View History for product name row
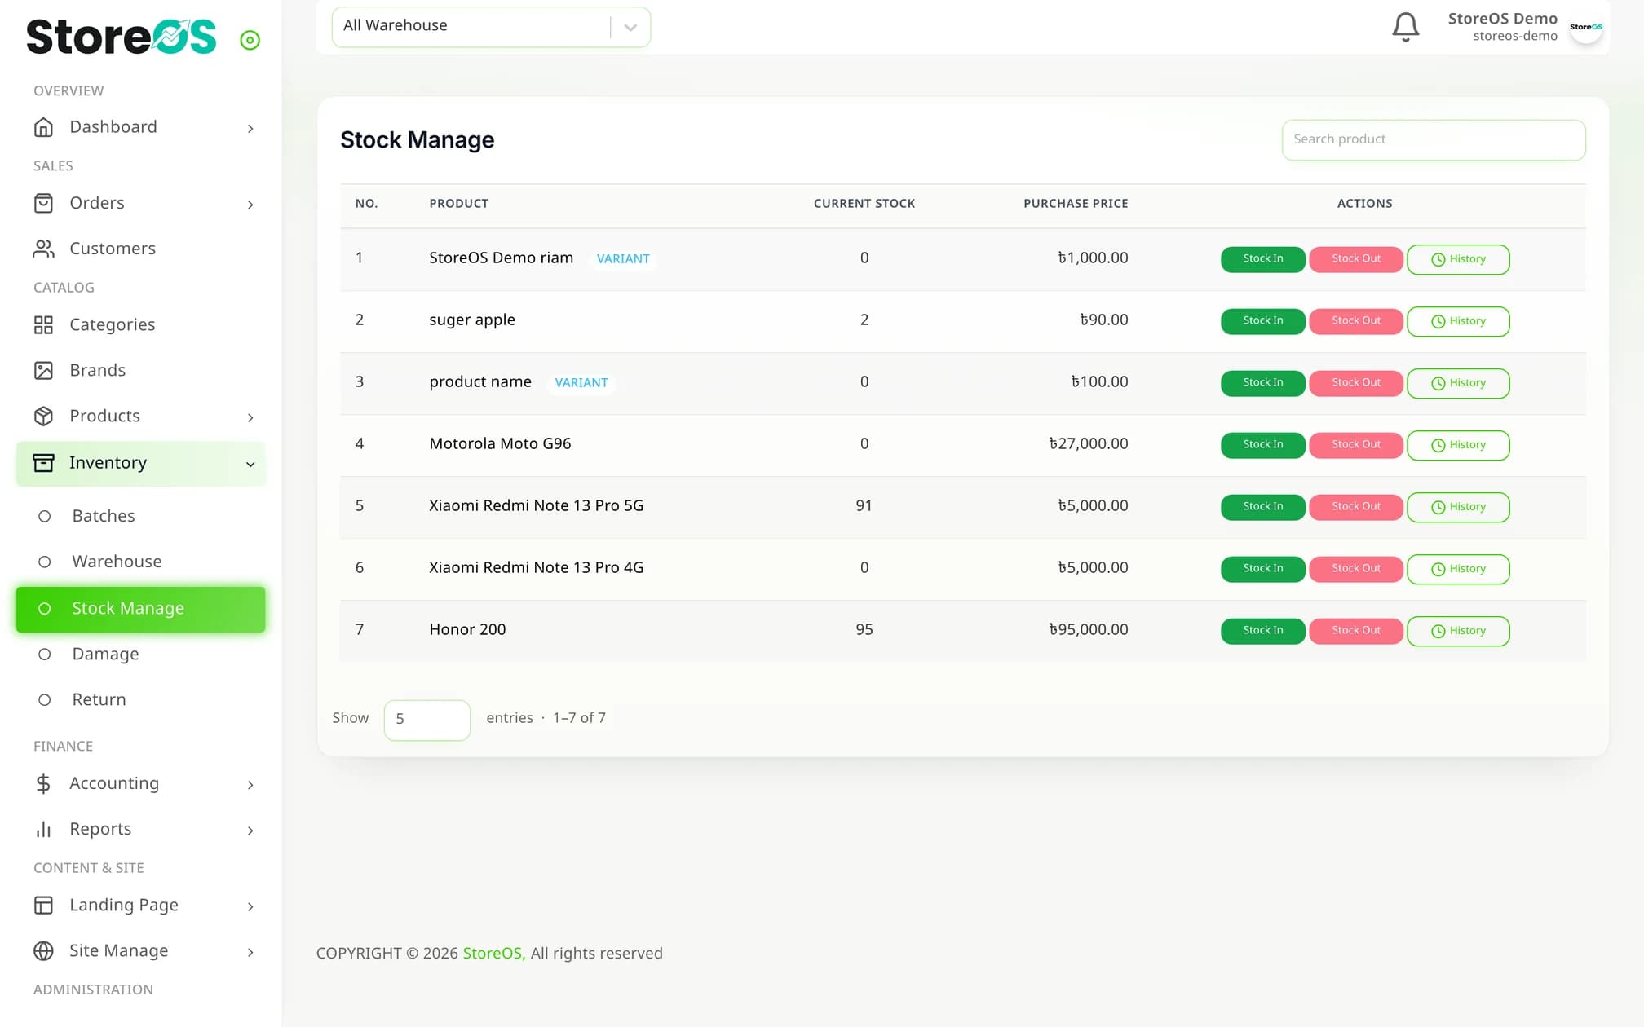Screen dimensions: 1644x1027 [1458, 383]
